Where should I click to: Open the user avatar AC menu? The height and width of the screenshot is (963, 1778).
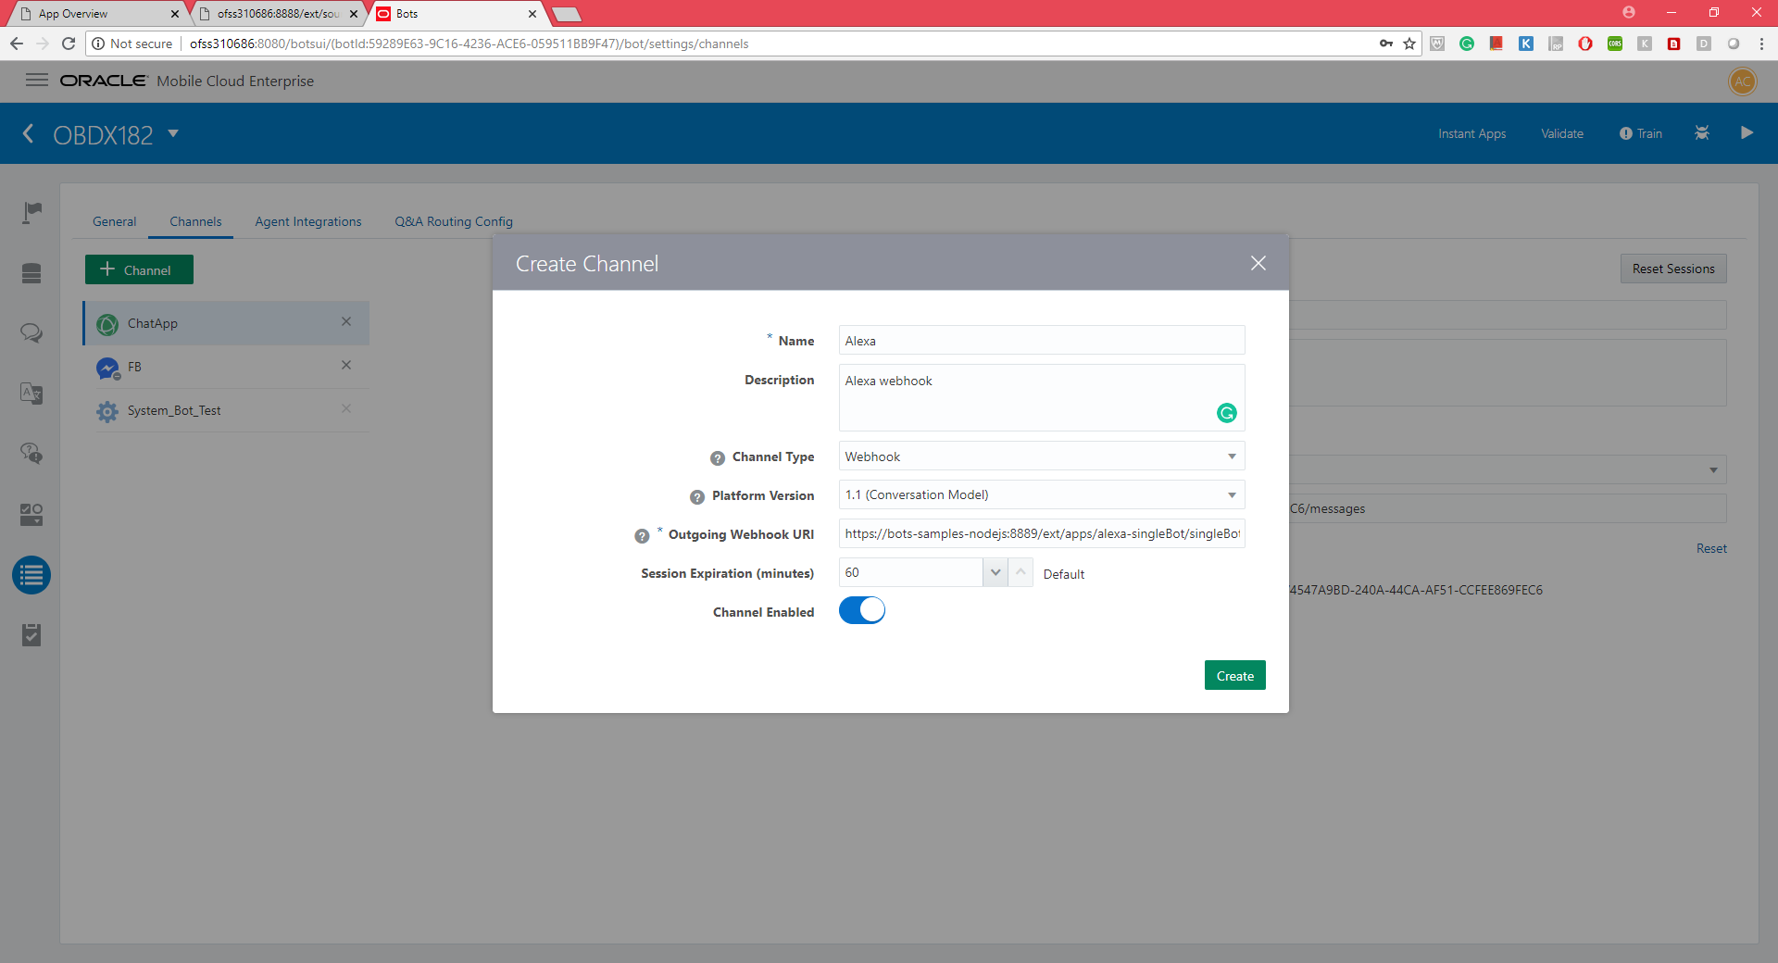pyautogui.click(x=1743, y=81)
